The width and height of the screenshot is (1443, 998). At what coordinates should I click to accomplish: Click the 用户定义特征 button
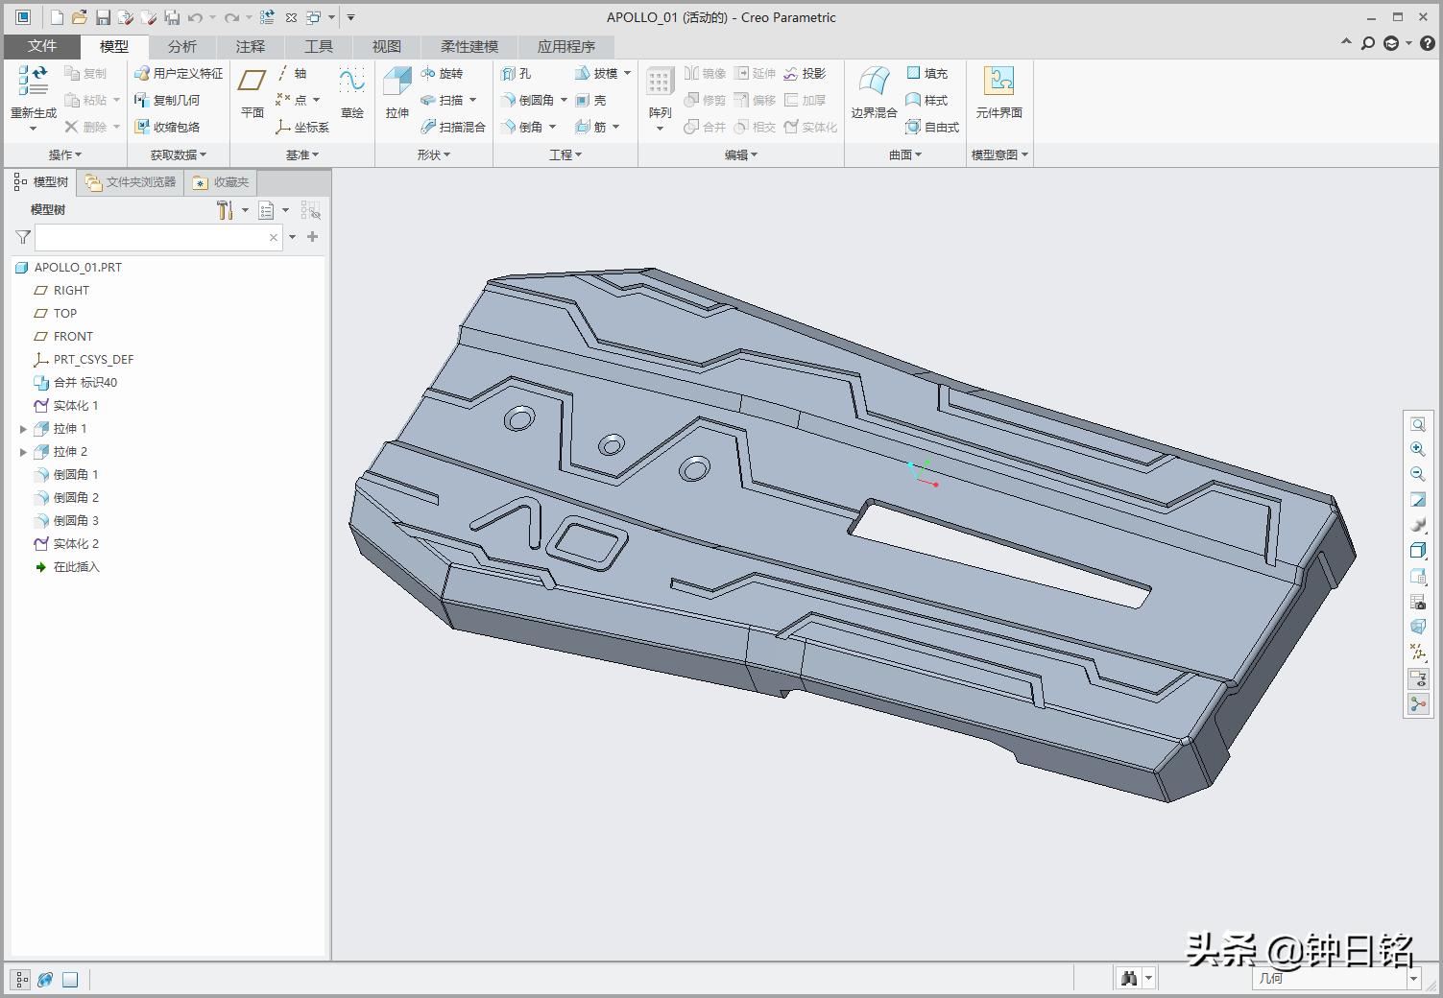click(x=179, y=74)
